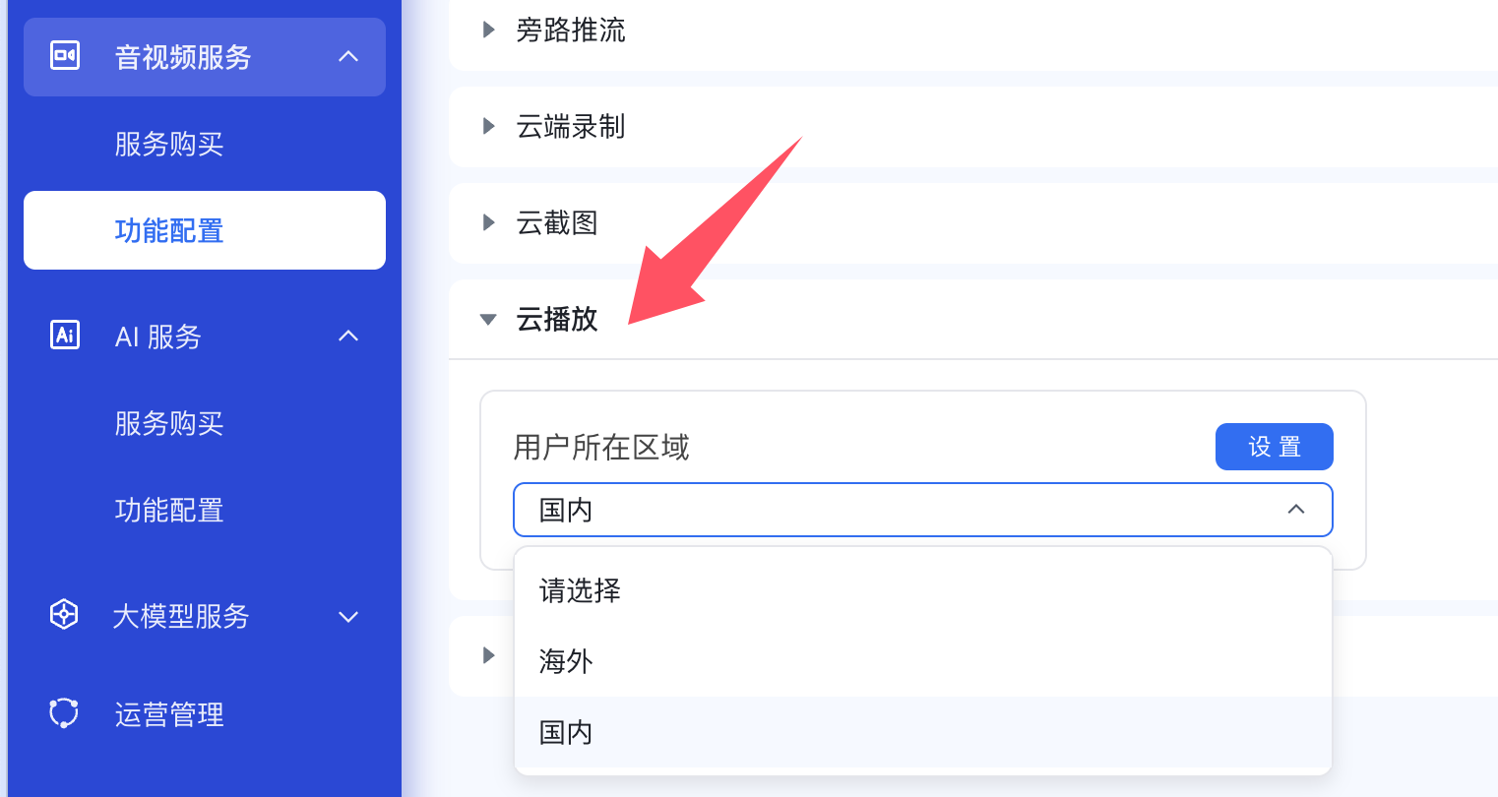Collapse the 云播放 section triangle

(488, 320)
